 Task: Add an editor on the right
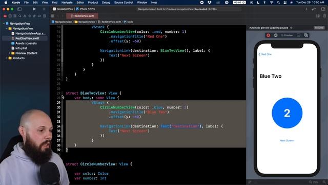pos(324,16)
